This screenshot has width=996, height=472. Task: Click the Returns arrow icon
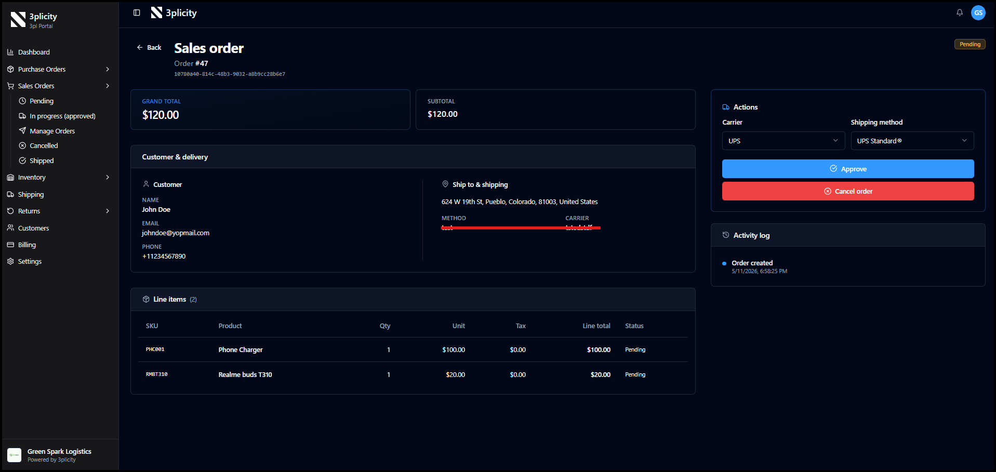click(10, 211)
